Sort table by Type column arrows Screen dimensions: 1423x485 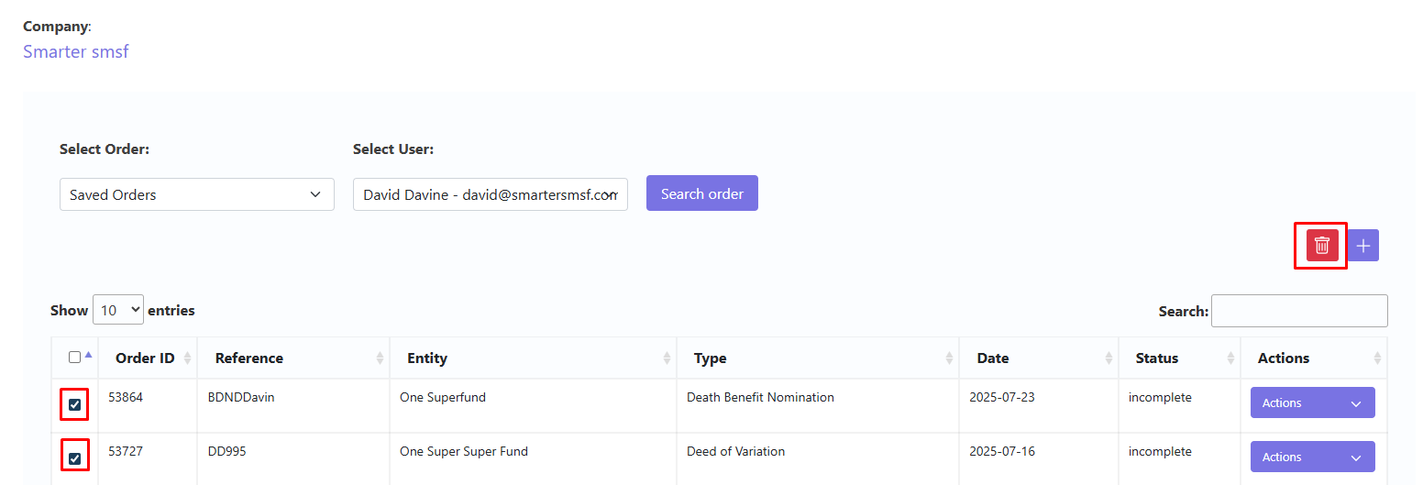coord(949,358)
